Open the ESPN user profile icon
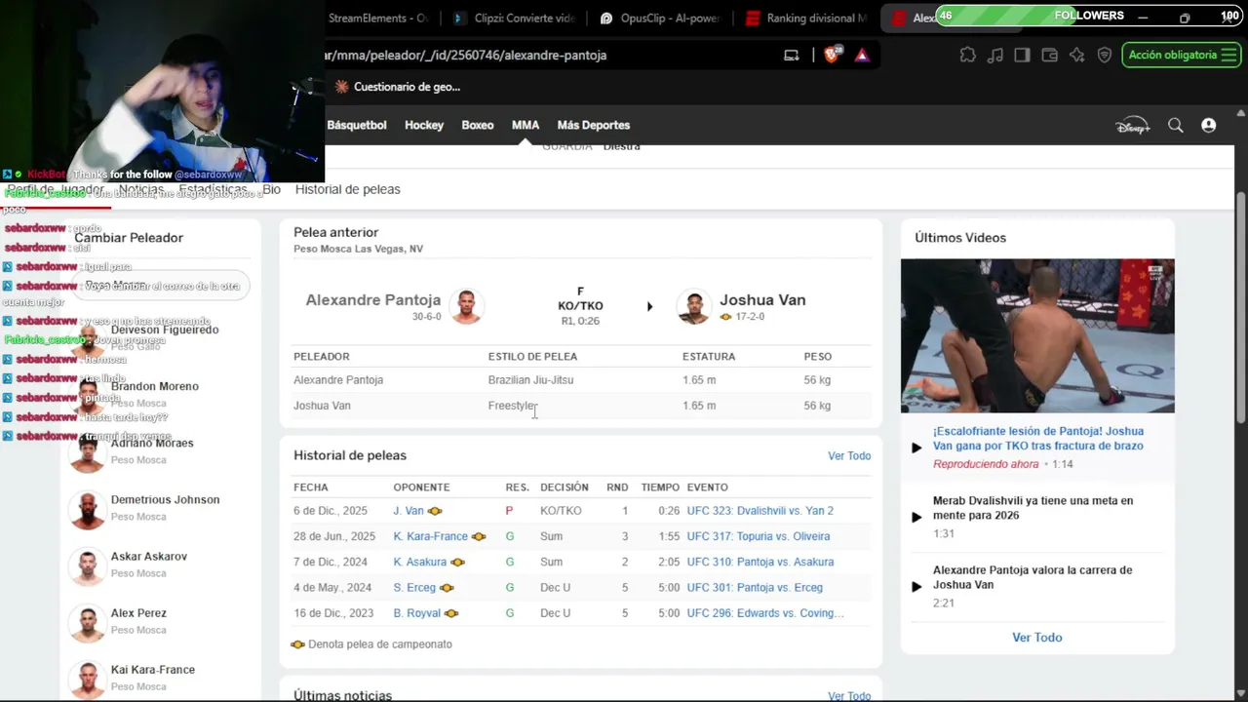 click(x=1209, y=126)
